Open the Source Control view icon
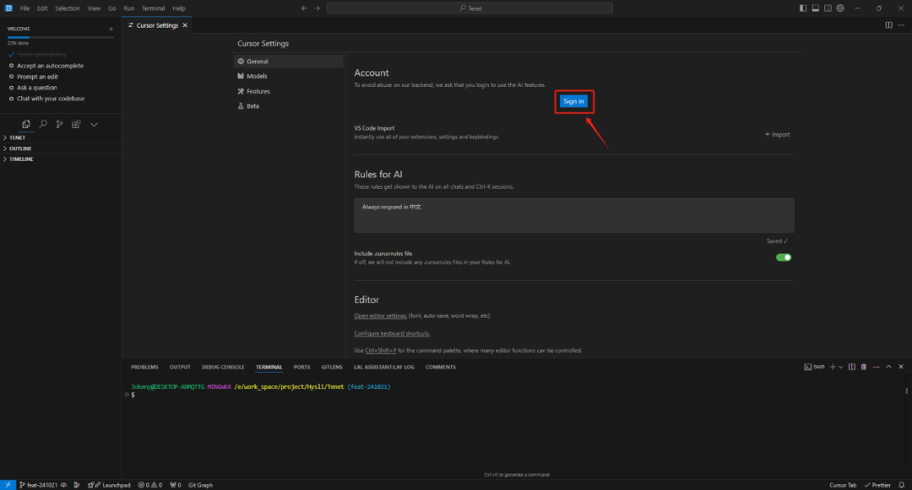912x490 pixels. [x=59, y=124]
